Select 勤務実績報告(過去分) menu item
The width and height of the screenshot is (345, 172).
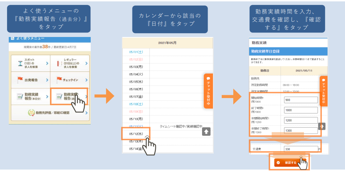pyautogui.click(x=69, y=96)
